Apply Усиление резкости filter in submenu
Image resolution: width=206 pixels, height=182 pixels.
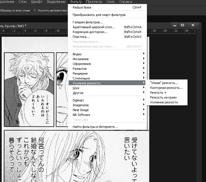pyautogui.click(x=167, y=102)
